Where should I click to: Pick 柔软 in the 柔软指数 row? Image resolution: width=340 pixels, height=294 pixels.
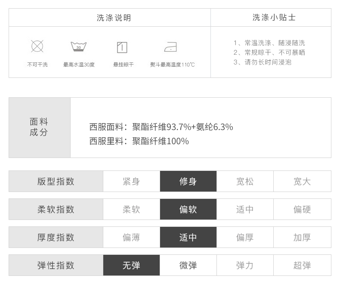(131, 209)
